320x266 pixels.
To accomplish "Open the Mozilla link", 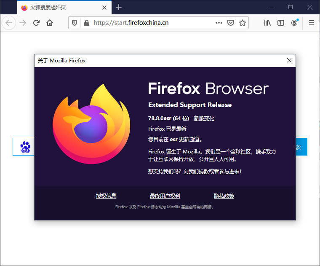I will pos(191,152).
